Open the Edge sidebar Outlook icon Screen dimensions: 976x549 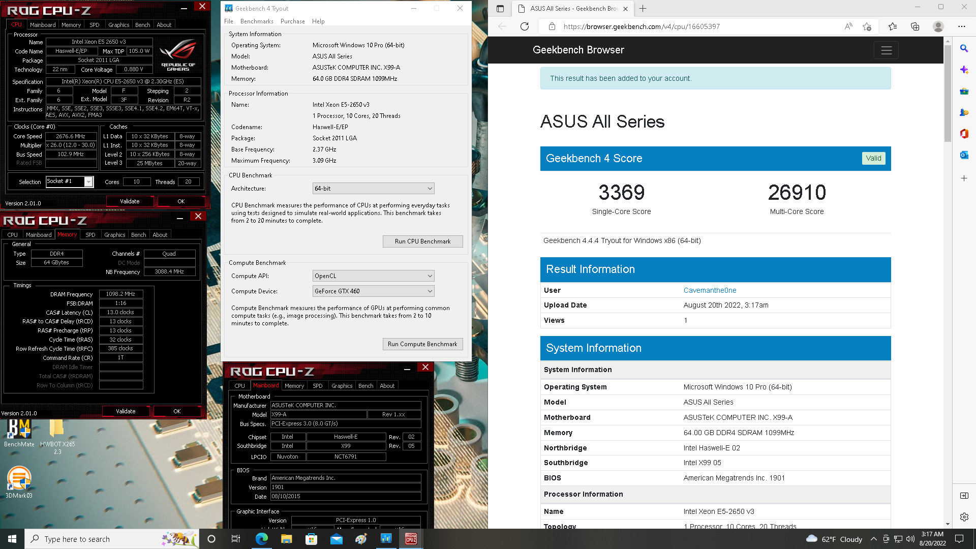point(964,155)
